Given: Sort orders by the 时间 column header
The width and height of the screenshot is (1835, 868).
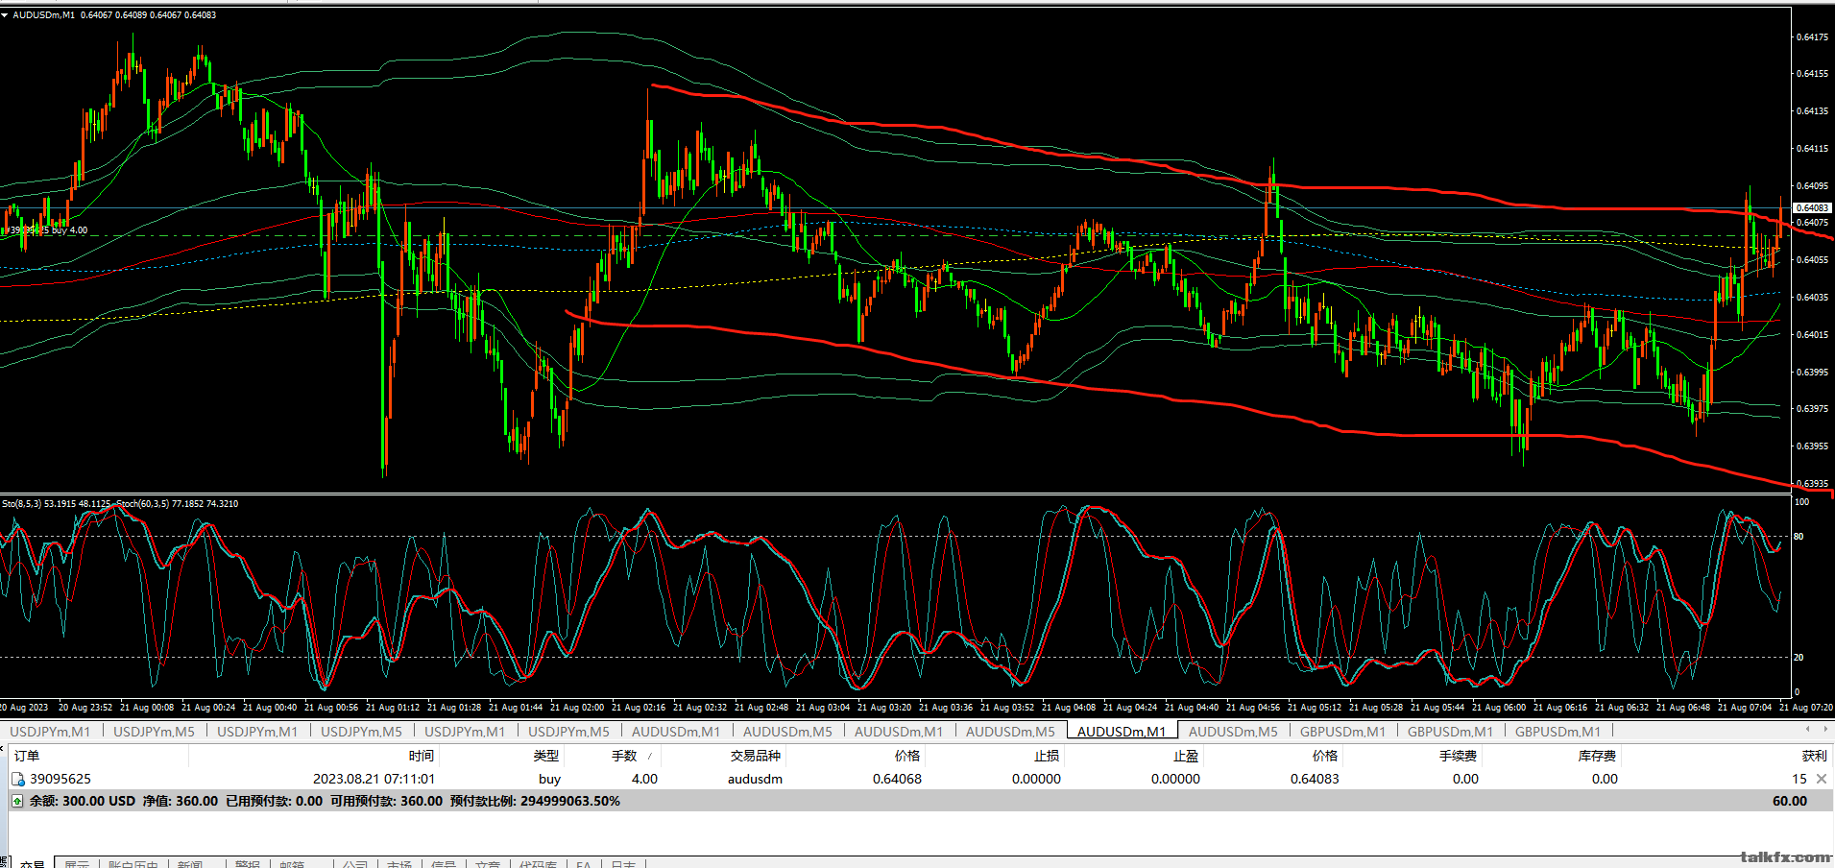Looking at the screenshot, I should (x=421, y=756).
